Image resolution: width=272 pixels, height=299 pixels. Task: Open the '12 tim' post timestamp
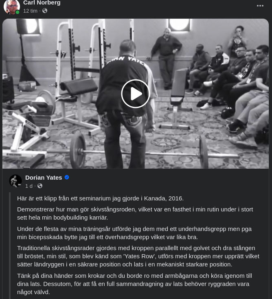(x=30, y=11)
